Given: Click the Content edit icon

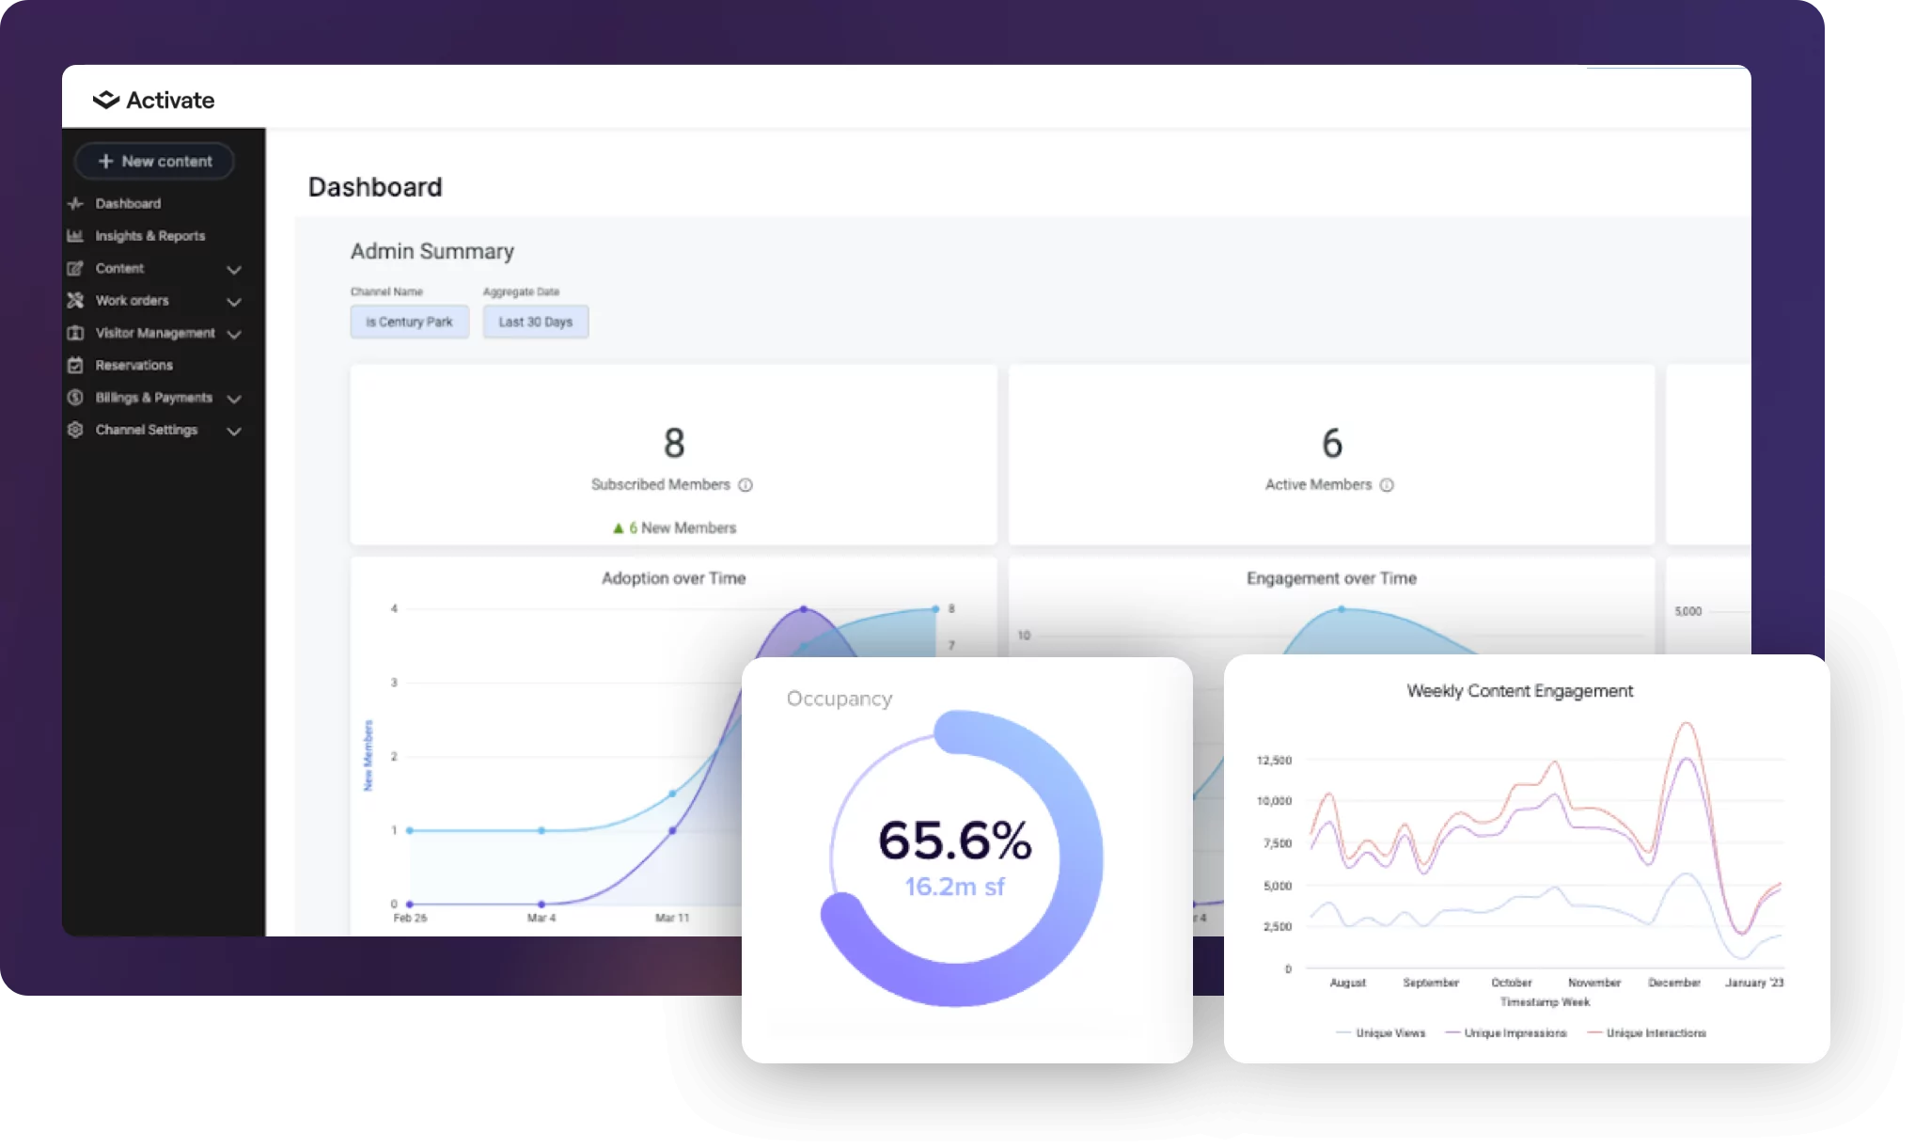Looking at the screenshot, I should (75, 268).
